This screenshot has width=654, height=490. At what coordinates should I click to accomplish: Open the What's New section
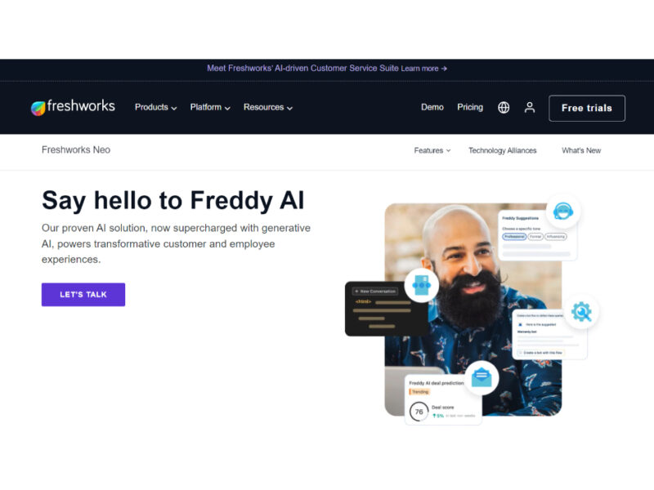tap(581, 150)
